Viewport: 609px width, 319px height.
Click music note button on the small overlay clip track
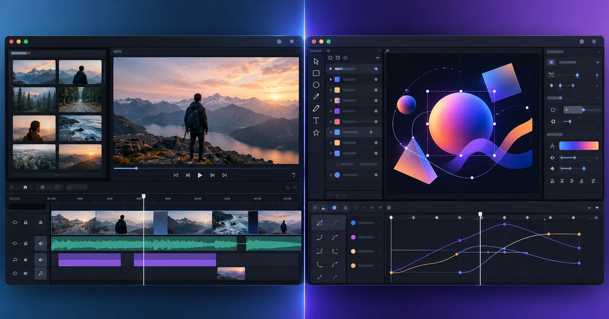click(41, 273)
